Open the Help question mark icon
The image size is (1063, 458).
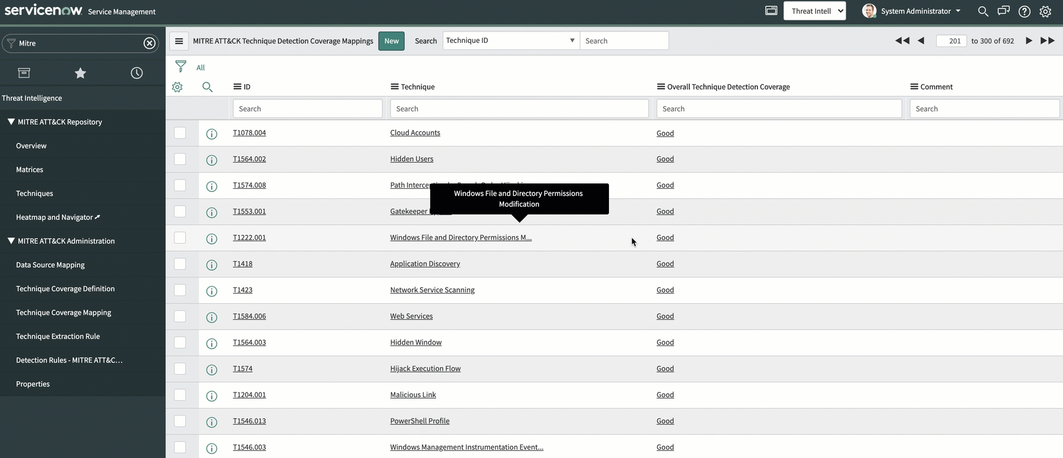click(1024, 11)
